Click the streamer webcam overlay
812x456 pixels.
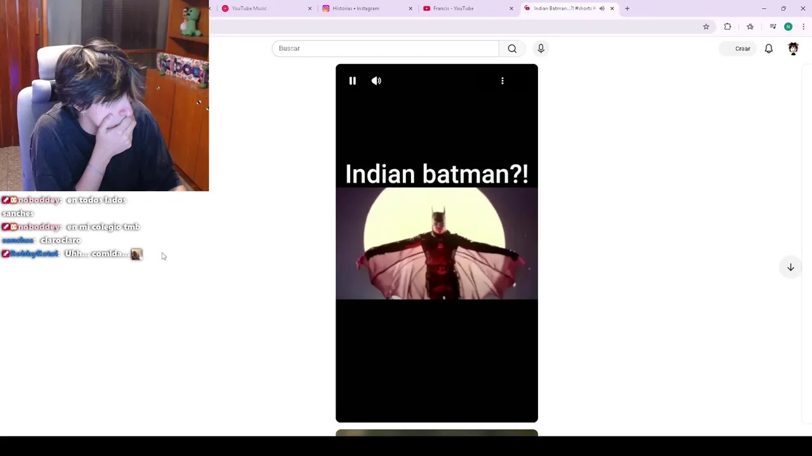tap(104, 96)
